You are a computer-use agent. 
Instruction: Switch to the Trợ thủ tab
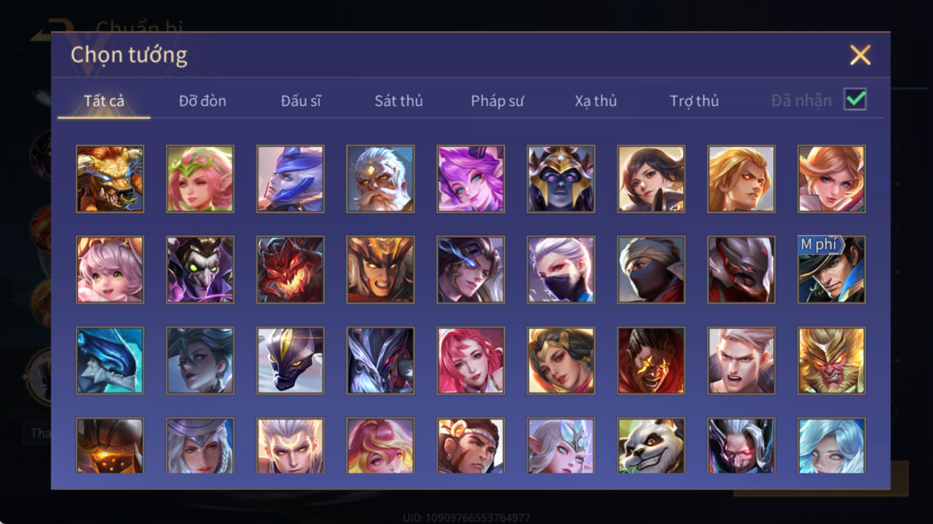coord(694,101)
